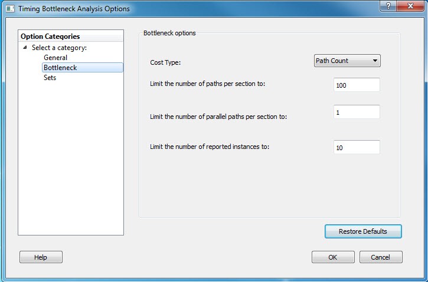Collapse the 'Select a category' tree arrow
Image resolution: width=428 pixels, height=282 pixels.
click(x=25, y=48)
